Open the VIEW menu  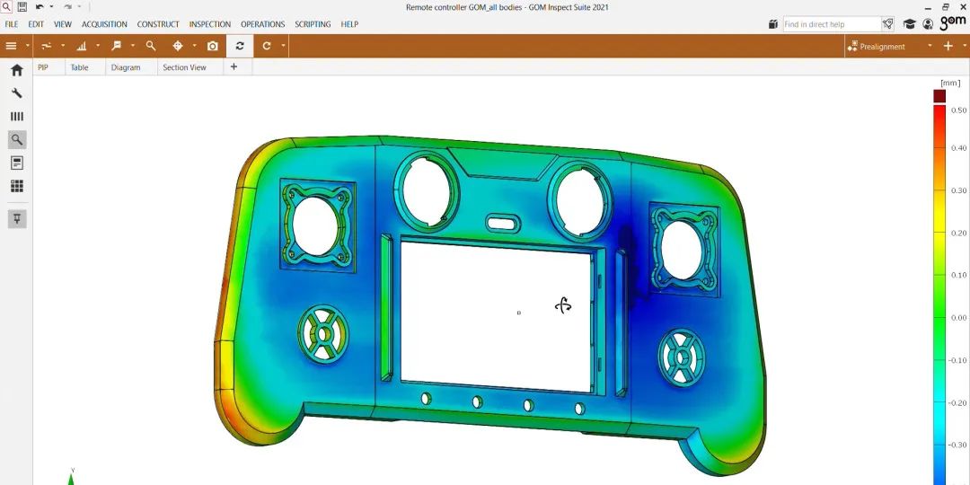pos(63,24)
